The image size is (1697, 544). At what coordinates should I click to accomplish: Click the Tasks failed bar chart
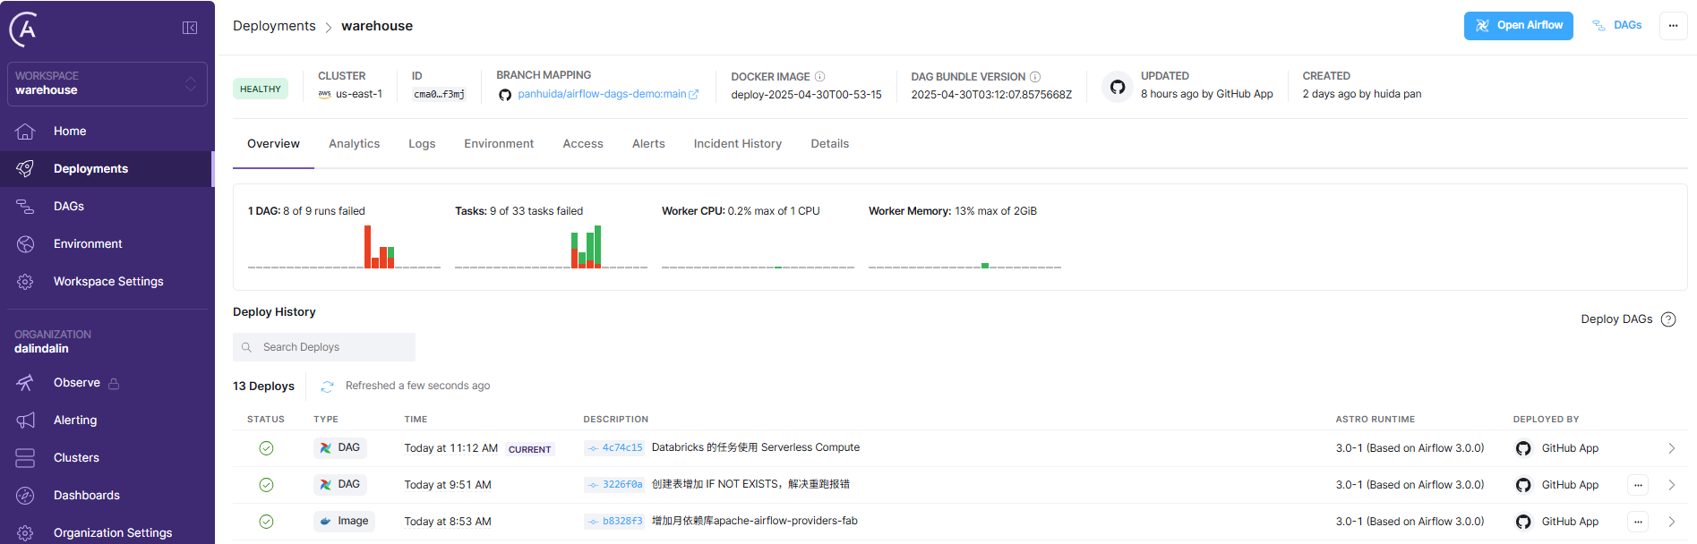551,246
